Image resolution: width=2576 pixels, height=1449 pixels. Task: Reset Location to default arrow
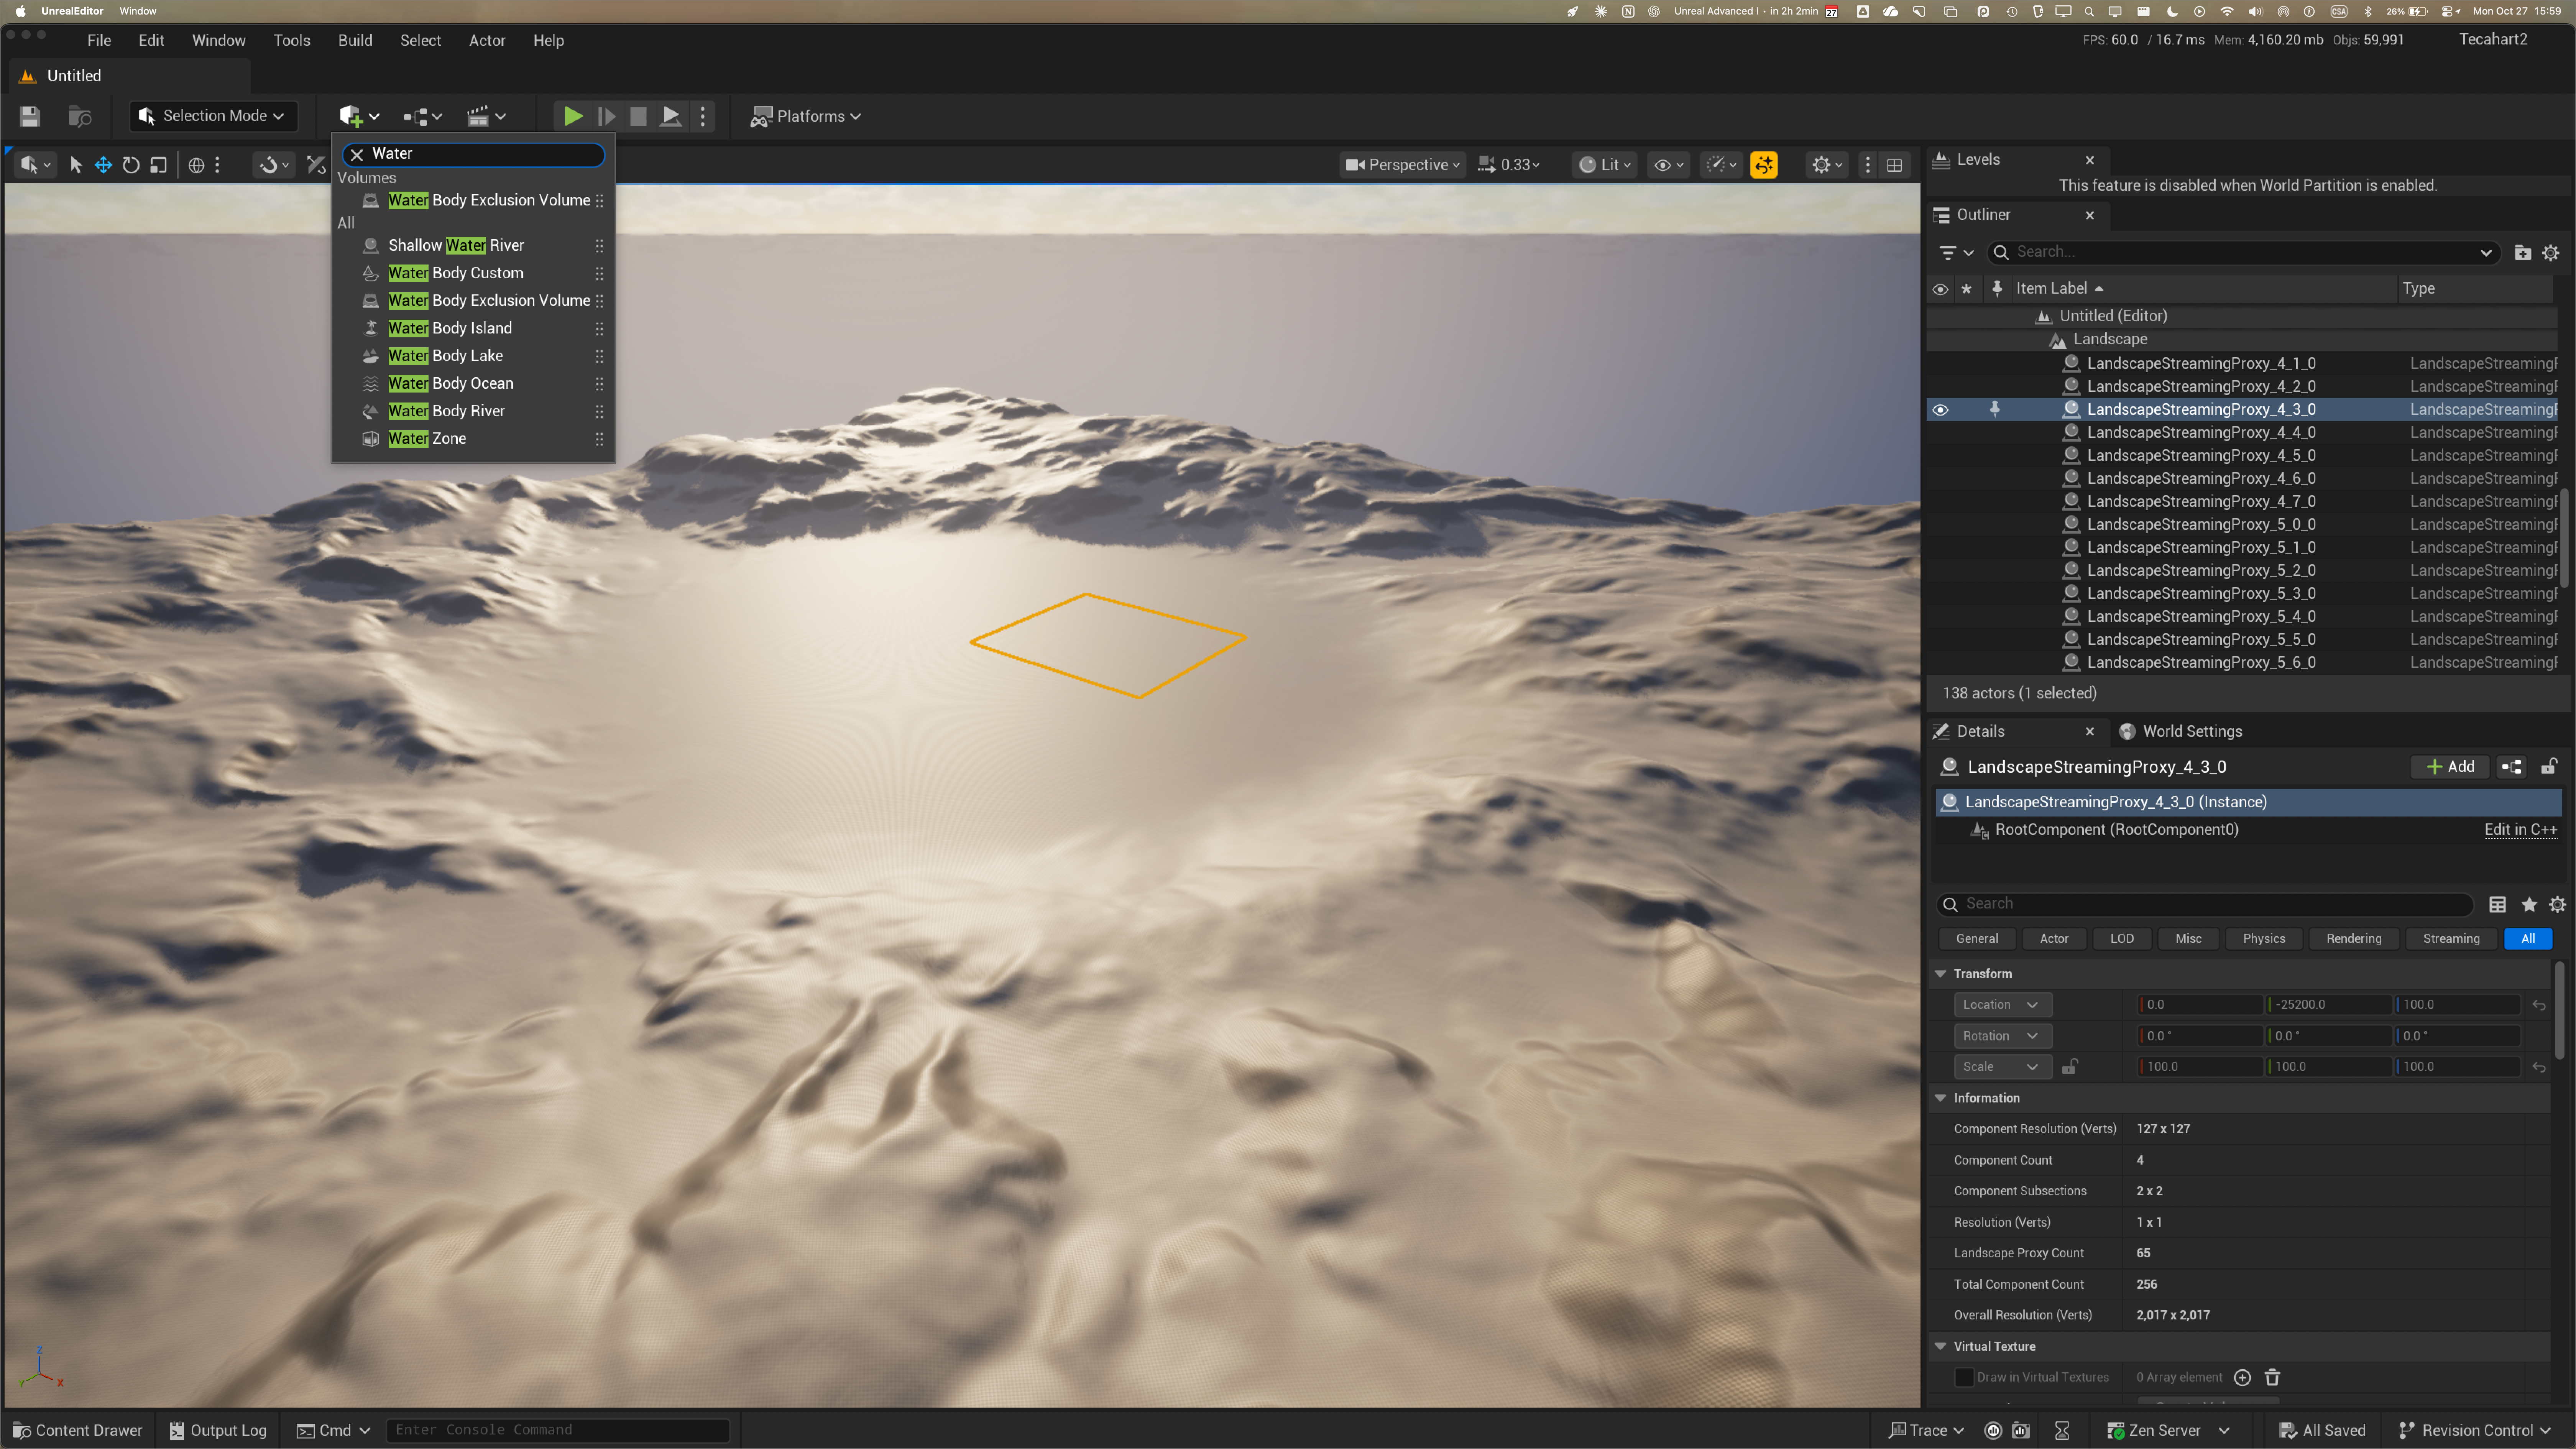click(2539, 1005)
